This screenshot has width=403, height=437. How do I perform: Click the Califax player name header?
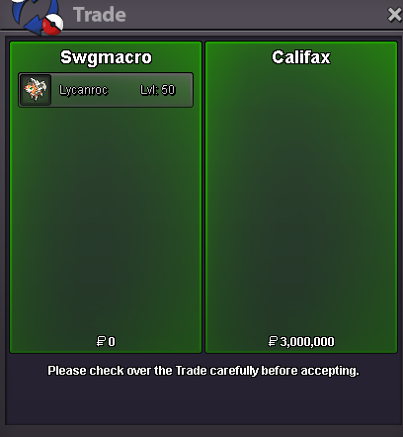(x=301, y=57)
